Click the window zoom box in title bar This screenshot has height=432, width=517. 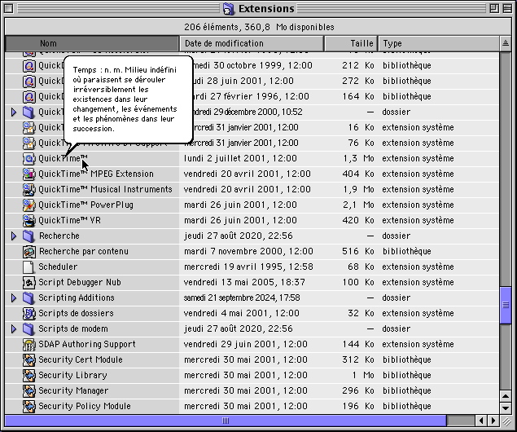[x=494, y=9]
